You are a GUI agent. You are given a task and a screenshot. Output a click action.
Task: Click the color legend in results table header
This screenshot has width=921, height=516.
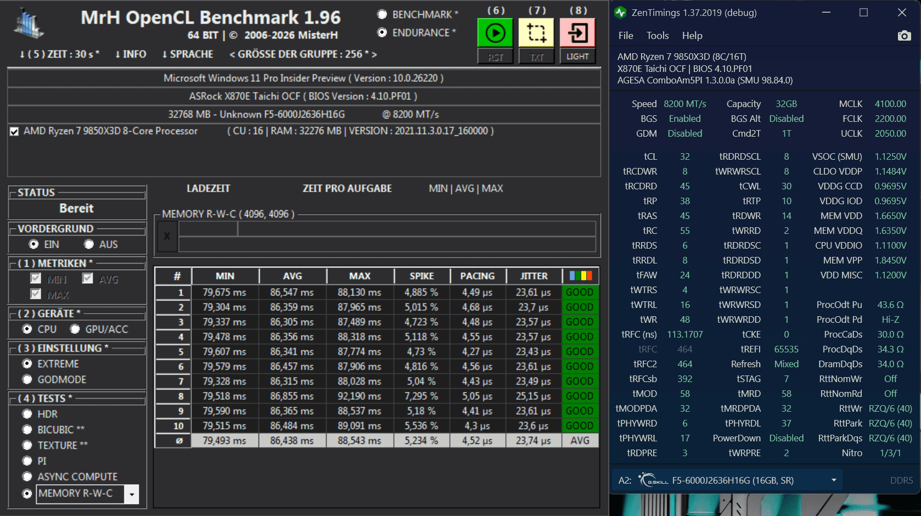581,276
